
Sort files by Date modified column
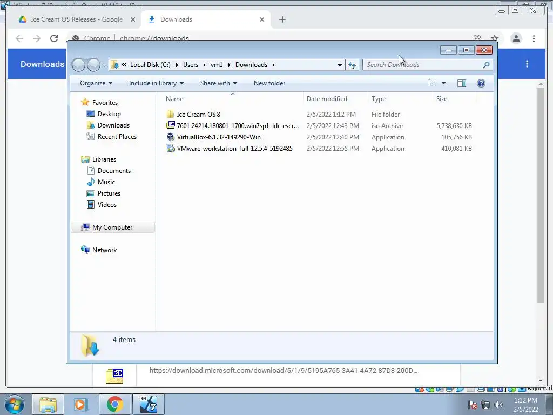coord(335,98)
